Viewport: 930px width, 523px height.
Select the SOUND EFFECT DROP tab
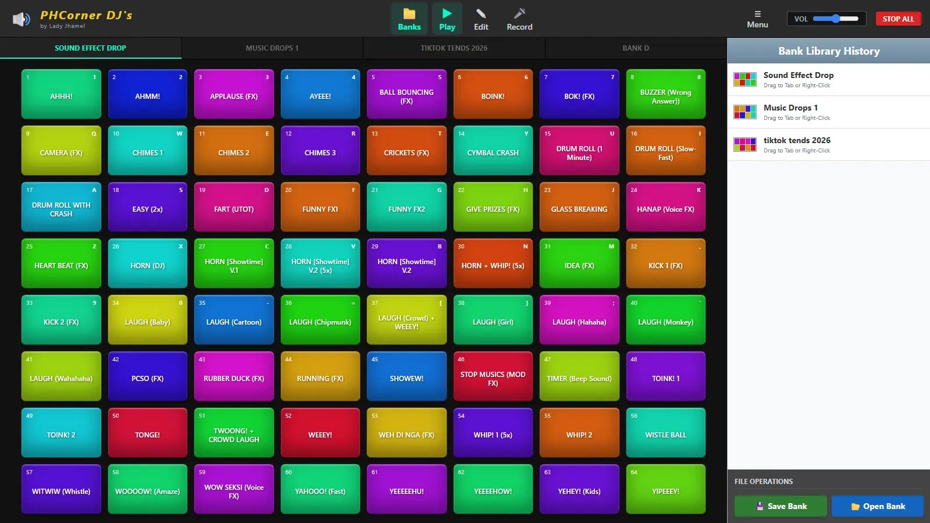coord(91,48)
